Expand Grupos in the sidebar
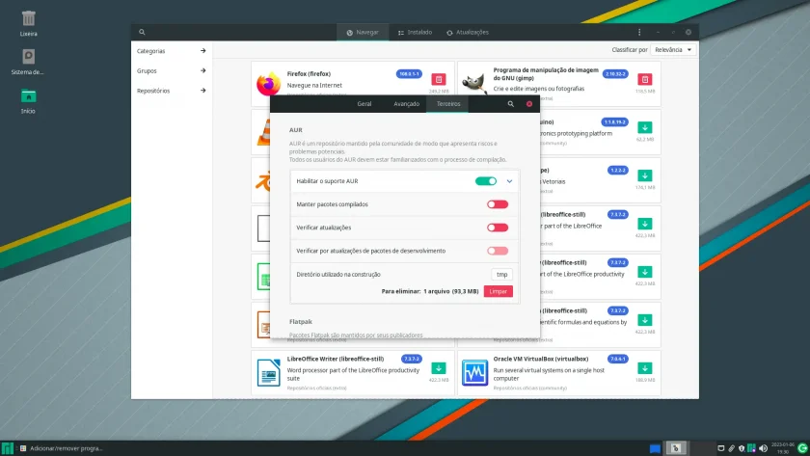Image resolution: width=810 pixels, height=456 pixels. click(x=171, y=70)
